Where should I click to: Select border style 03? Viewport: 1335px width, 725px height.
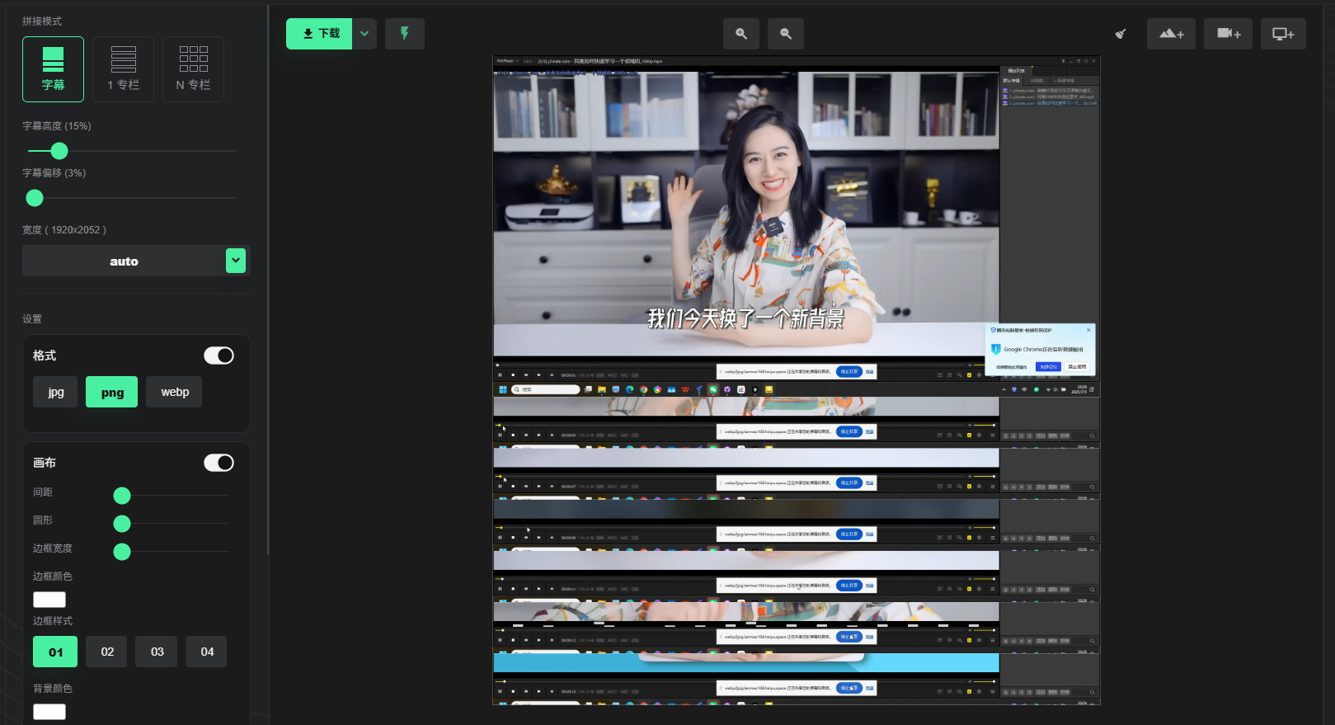pos(157,652)
